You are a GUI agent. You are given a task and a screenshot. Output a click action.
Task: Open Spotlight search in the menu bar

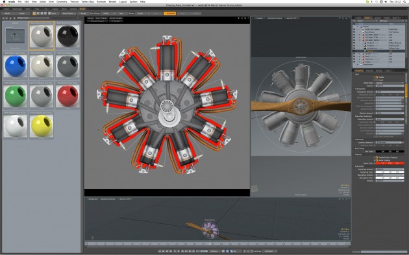pos(404,1)
